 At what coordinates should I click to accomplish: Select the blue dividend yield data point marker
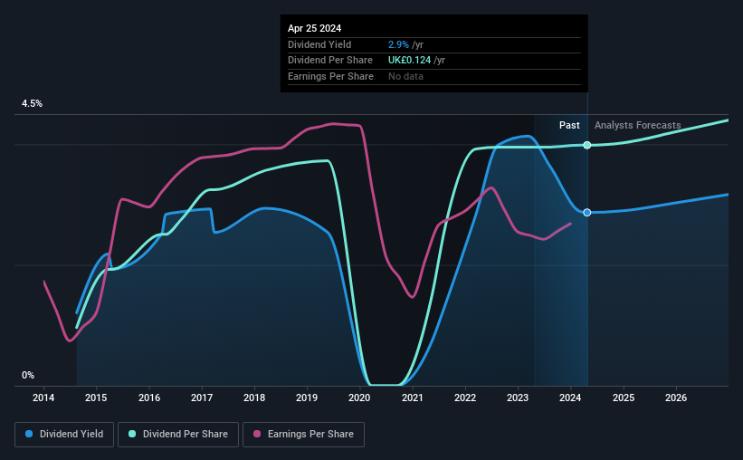587,213
